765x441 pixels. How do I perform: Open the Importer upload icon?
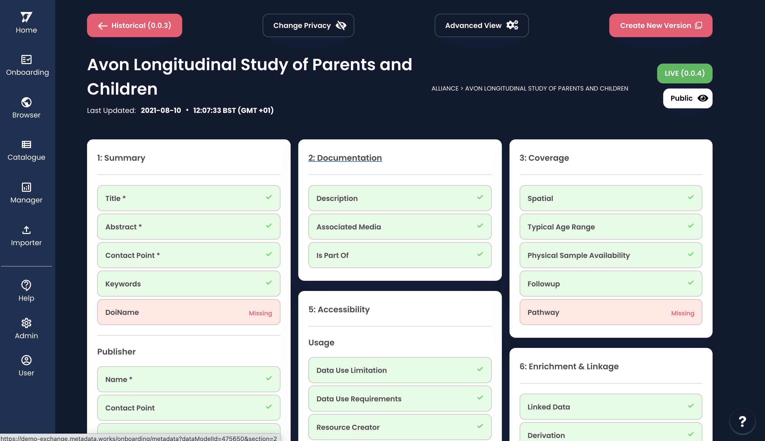26,230
